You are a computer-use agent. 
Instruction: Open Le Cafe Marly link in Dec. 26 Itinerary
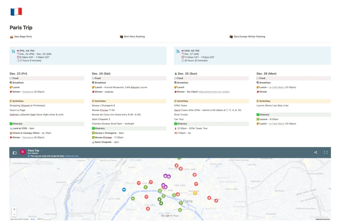click(x=276, y=124)
